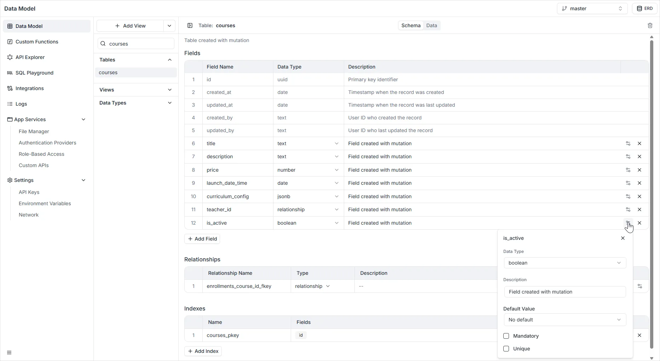Delete the courses_pkey index

639,335
